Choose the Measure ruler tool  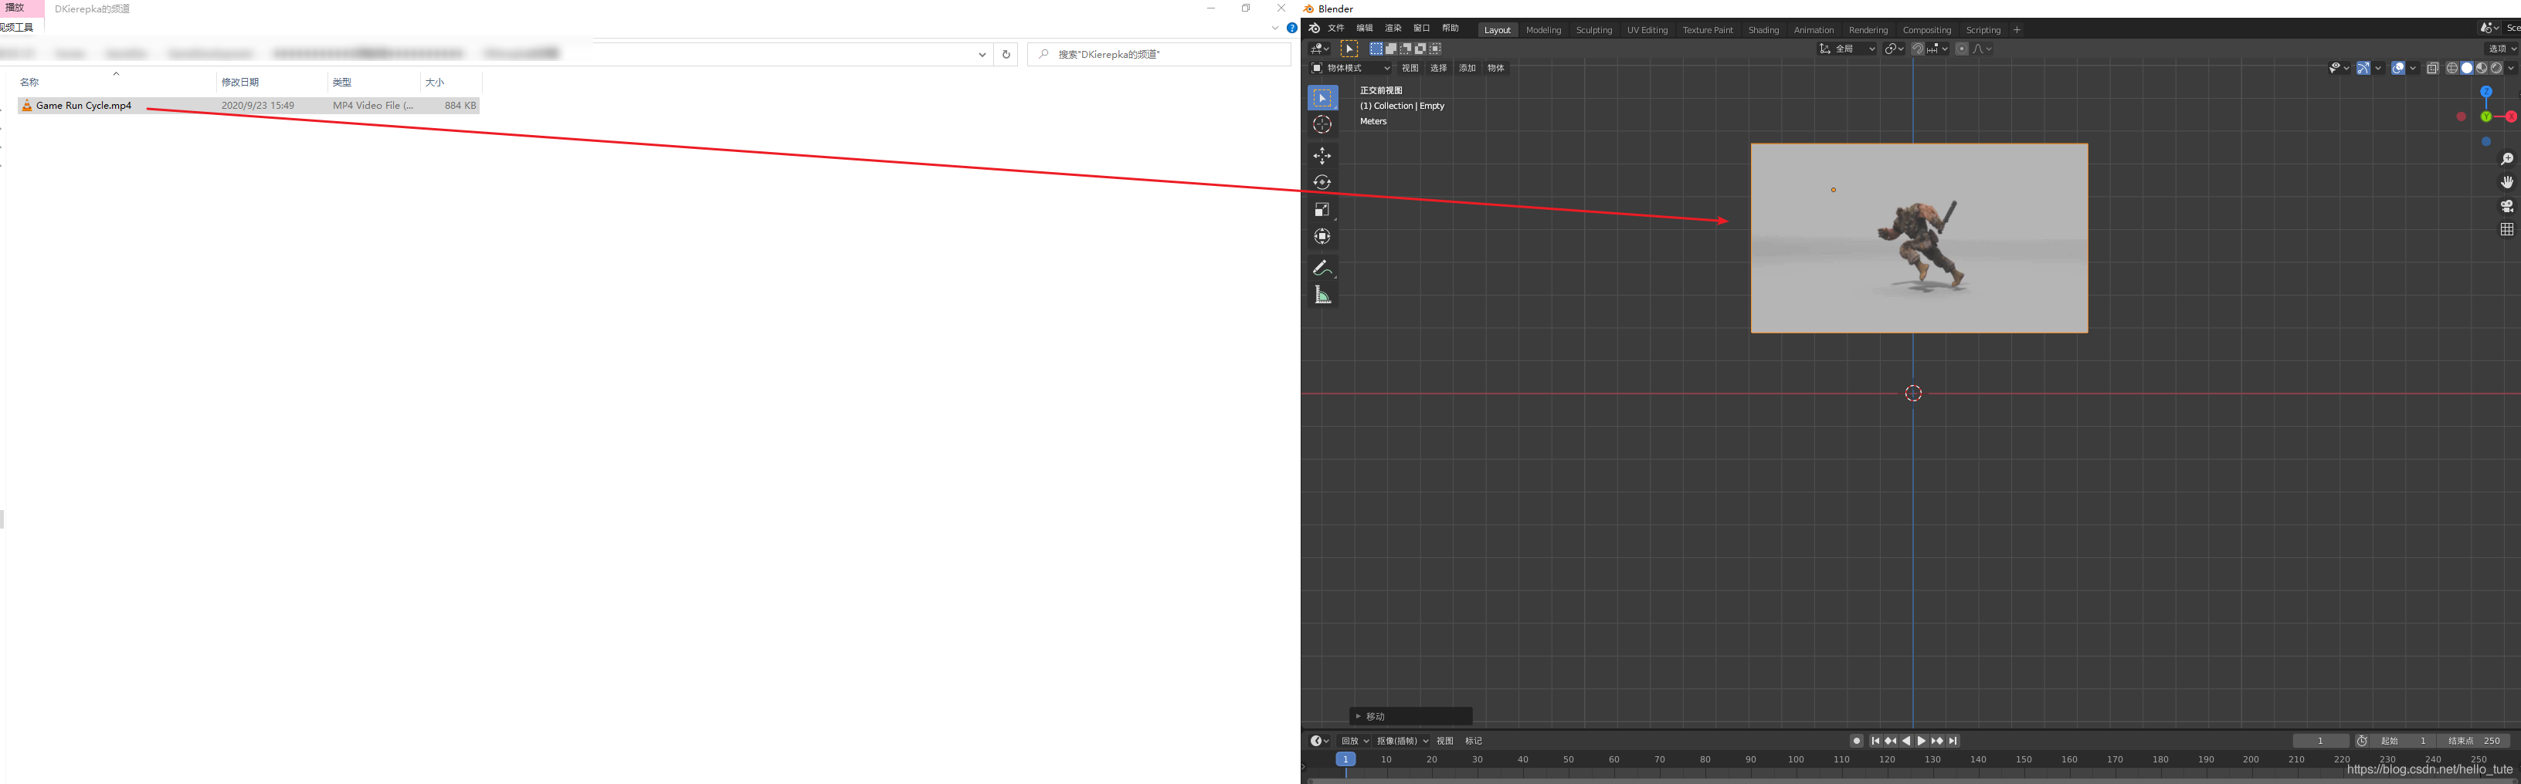(x=1322, y=296)
